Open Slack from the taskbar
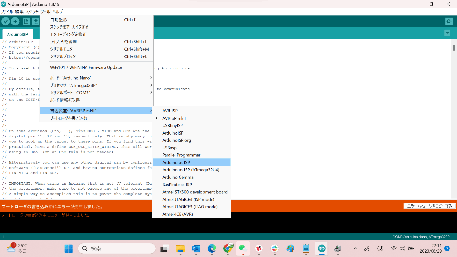 click(275, 249)
